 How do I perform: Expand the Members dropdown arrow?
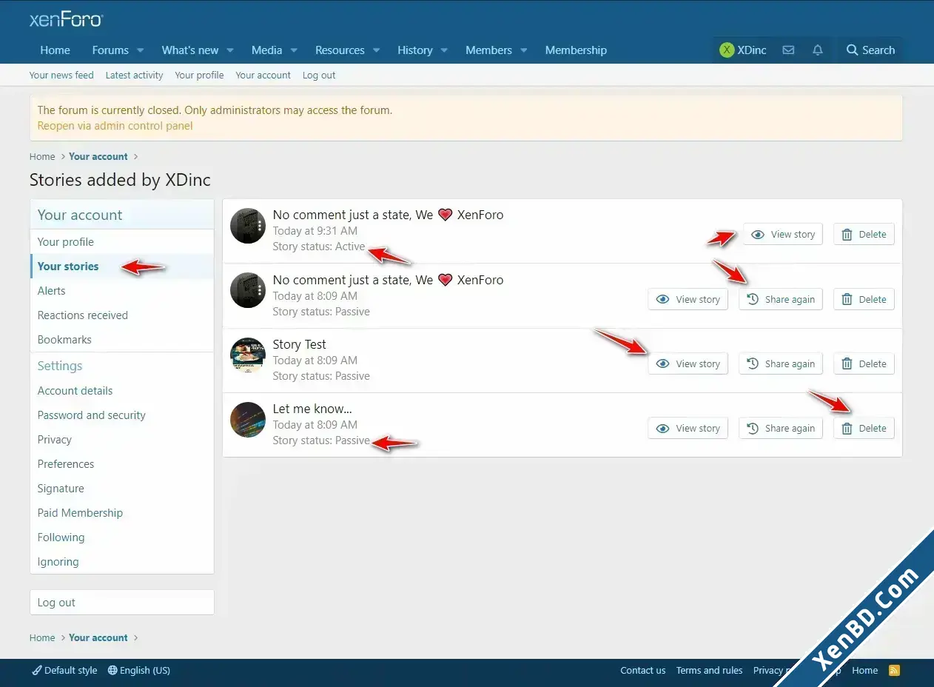[523, 50]
